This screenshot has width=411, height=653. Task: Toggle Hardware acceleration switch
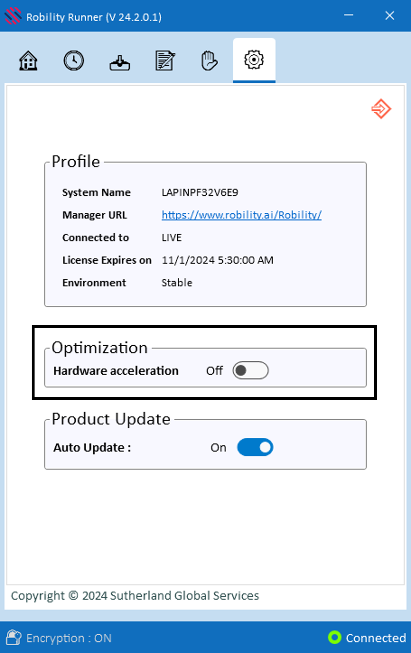250,370
